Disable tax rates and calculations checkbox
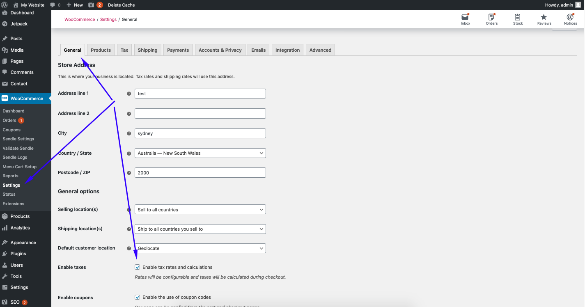 point(138,267)
